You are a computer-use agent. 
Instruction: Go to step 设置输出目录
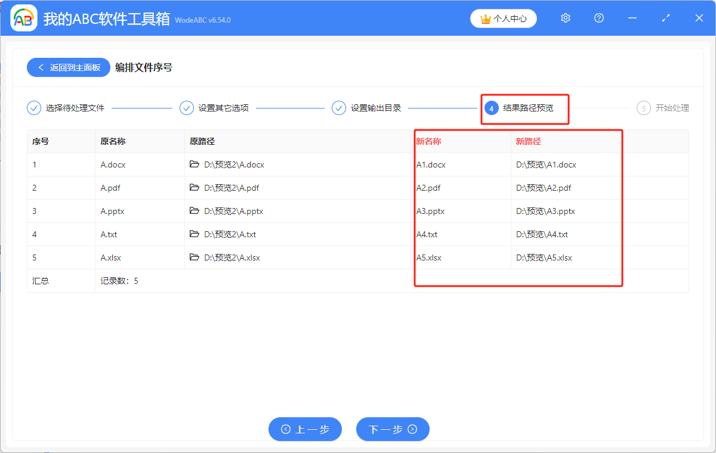coord(367,108)
